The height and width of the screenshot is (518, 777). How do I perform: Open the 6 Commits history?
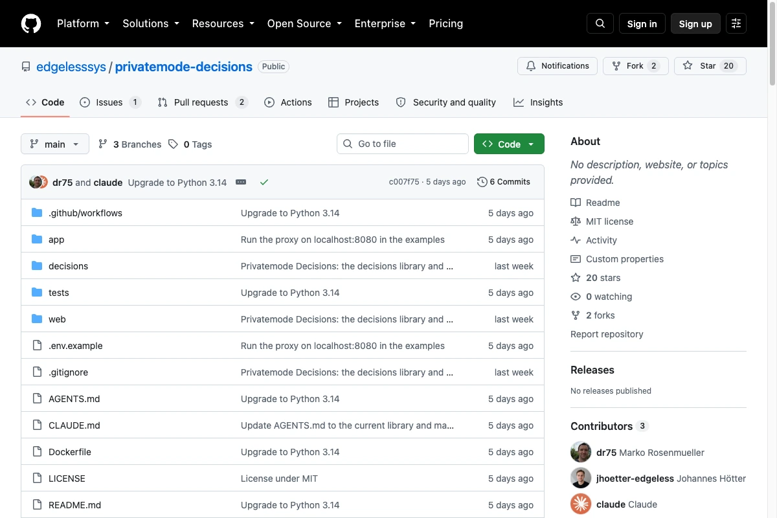tap(504, 182)
